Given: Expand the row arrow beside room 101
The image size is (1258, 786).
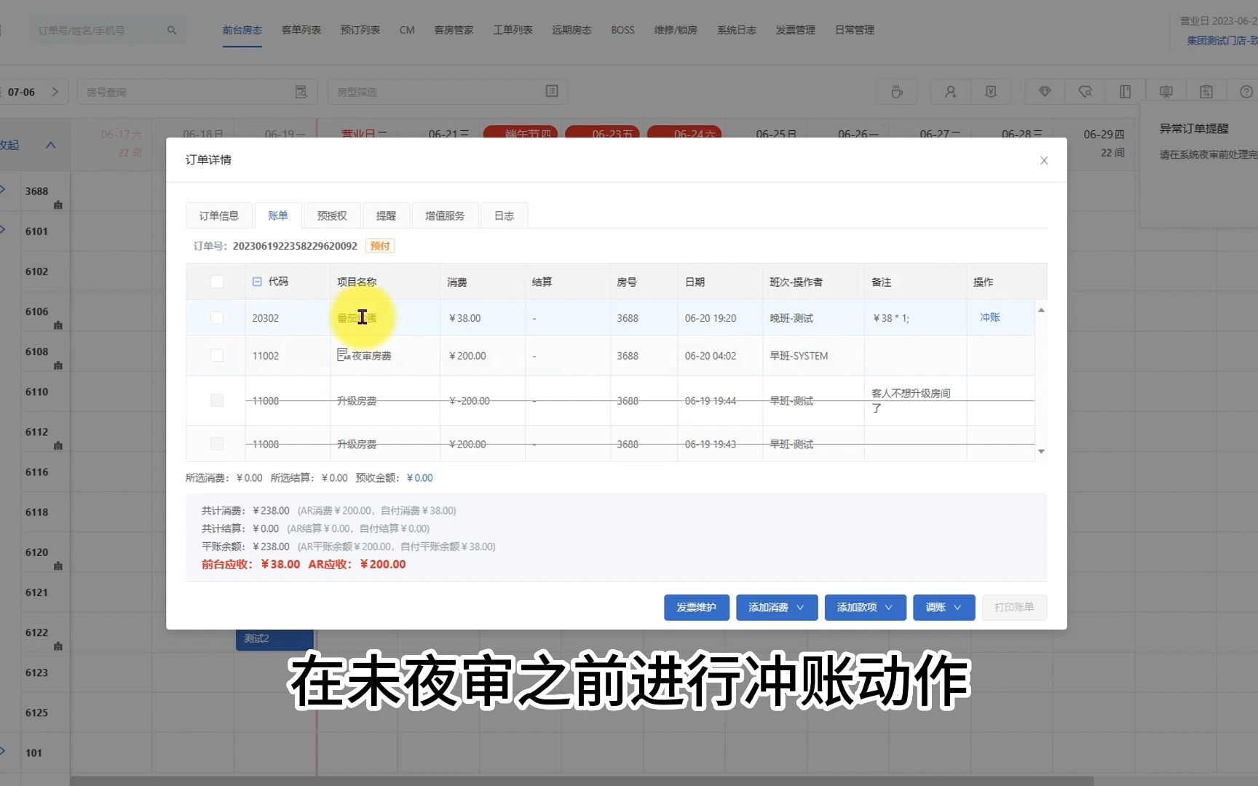Looking at the screenshot, I should (x=3, y=751).
